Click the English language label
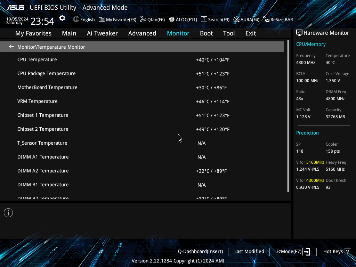The image size is (356, 267). [x=87, y=19]
